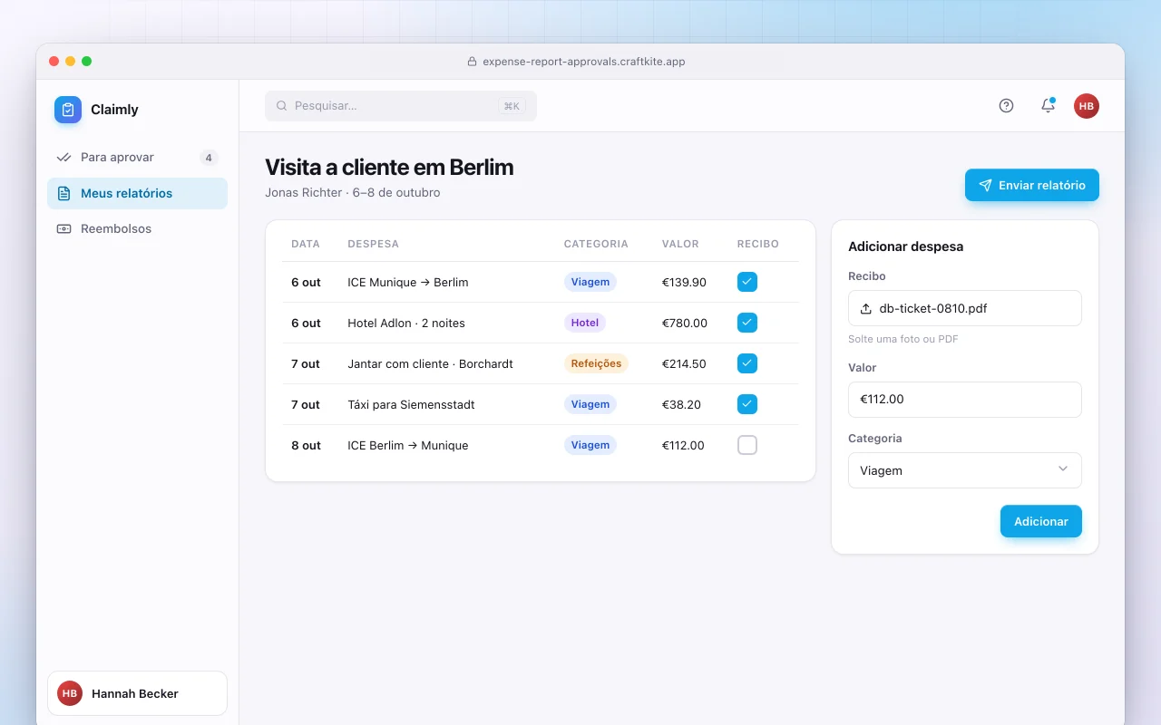Uncheck receipt for Hotel Adlon · 2 noites
Screen dimensions: 1161x725
tap(747, 323)
